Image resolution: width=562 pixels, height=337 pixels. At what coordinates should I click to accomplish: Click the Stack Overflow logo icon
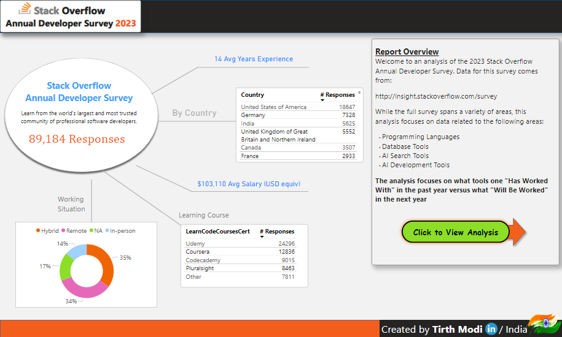pos(25,9)
